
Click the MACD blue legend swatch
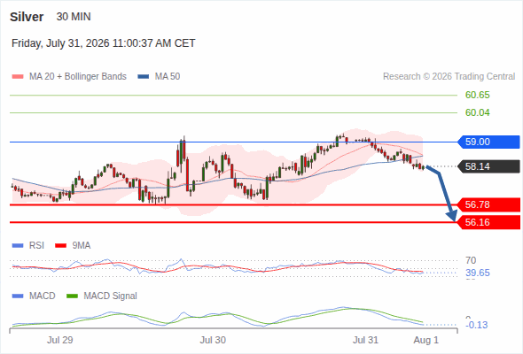click(18, 296)
